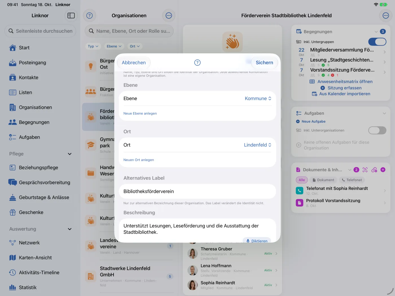Open the Netzwerk view
This screenshot has width=395, height=296.
[x=40, y=243]
